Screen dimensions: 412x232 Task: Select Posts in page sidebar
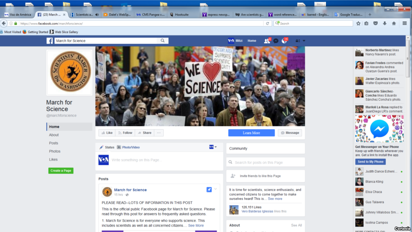[x=53, y=143]
